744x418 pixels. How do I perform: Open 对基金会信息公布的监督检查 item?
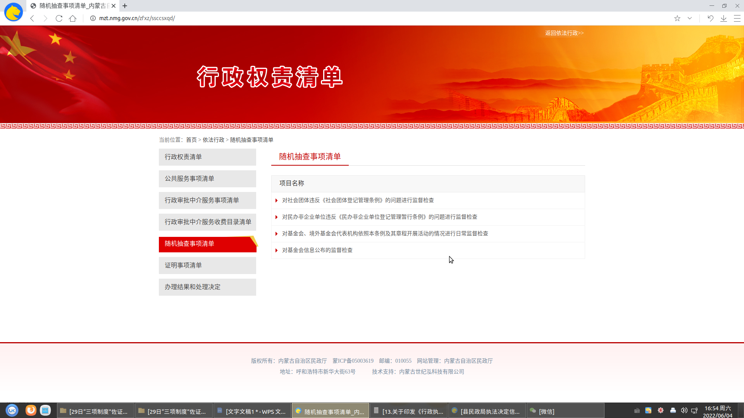coord(317,250)
